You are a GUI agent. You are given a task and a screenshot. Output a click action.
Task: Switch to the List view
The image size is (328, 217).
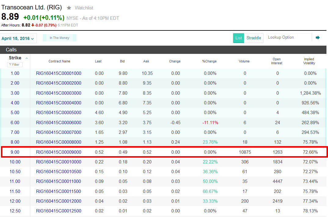239,38
